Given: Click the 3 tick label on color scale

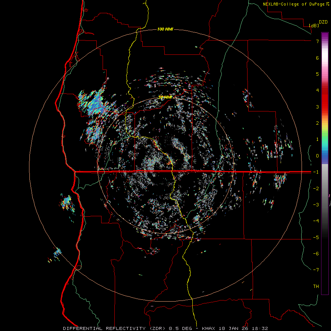Looking at the screenshot, I should [317, 107].
